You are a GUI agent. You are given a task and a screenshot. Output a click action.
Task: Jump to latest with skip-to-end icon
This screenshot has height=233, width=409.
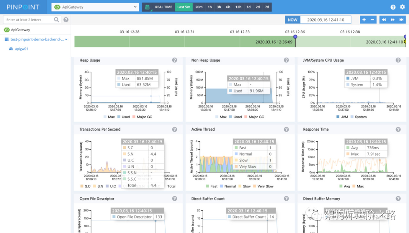point(401,20)
